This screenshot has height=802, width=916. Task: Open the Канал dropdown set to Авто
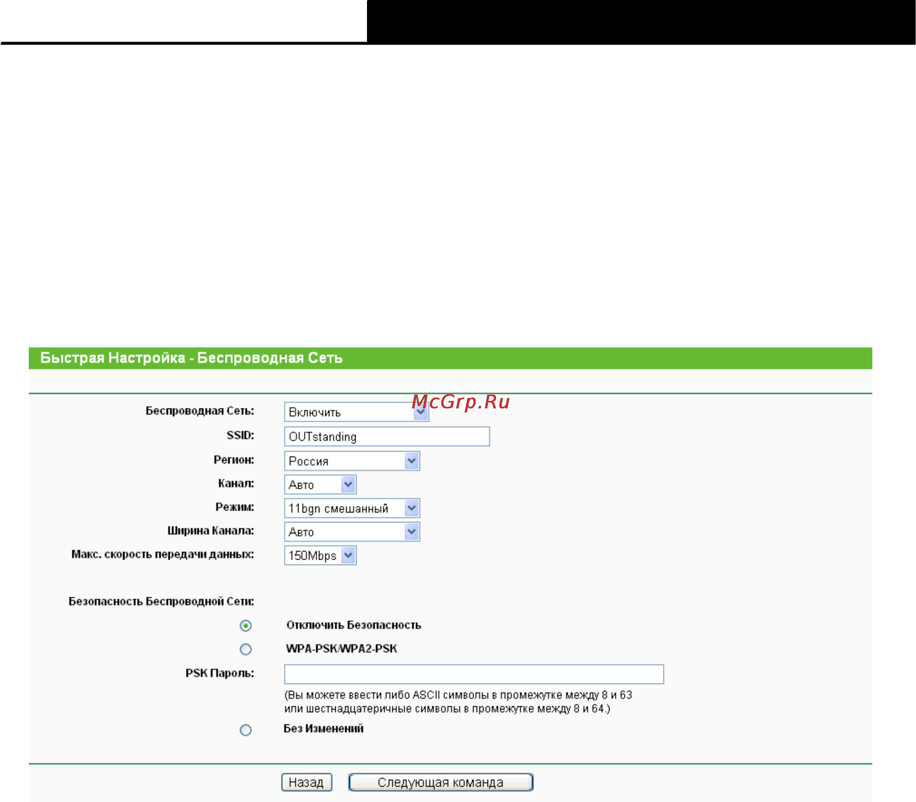point(320,484)
